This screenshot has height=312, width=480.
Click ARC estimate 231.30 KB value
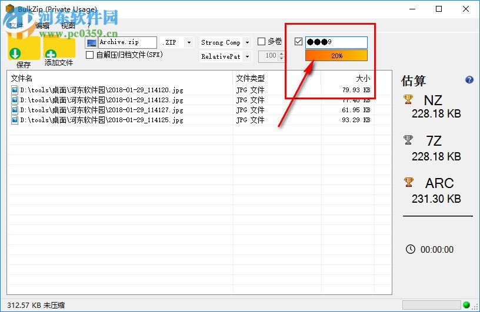click(436, 199)
